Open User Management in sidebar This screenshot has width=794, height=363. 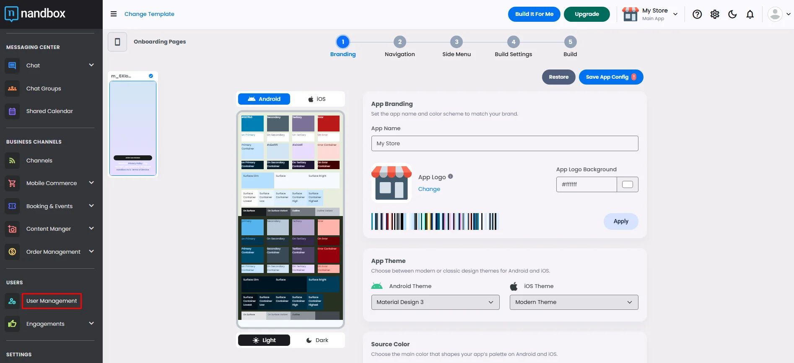(52, 301)
